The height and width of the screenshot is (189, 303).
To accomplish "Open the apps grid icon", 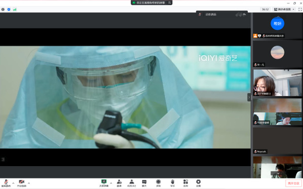I will click(x=186, y=183).
